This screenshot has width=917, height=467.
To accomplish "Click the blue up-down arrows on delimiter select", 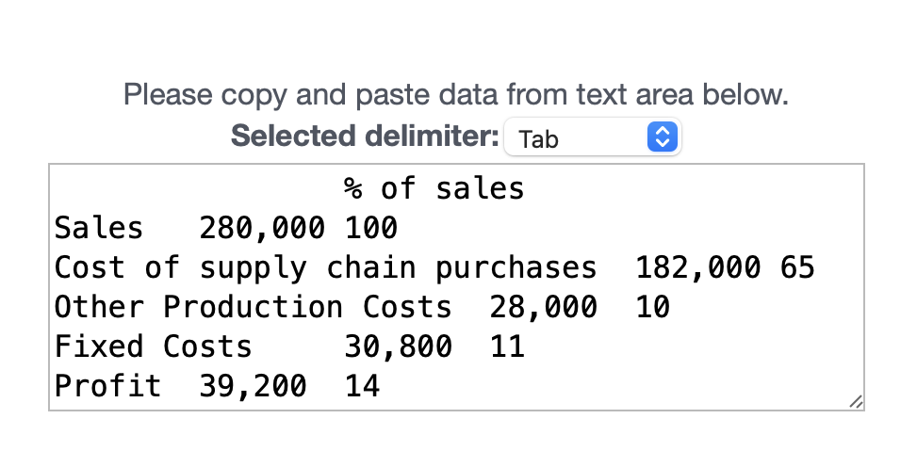I will coord(663,138).
